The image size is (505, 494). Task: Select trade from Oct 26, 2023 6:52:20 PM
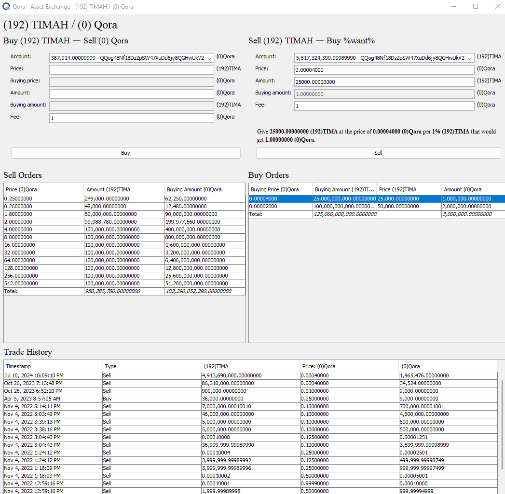[250, 391]
